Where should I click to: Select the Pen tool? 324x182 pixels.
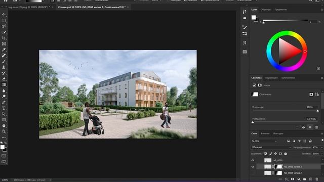[x=4, y=102]
